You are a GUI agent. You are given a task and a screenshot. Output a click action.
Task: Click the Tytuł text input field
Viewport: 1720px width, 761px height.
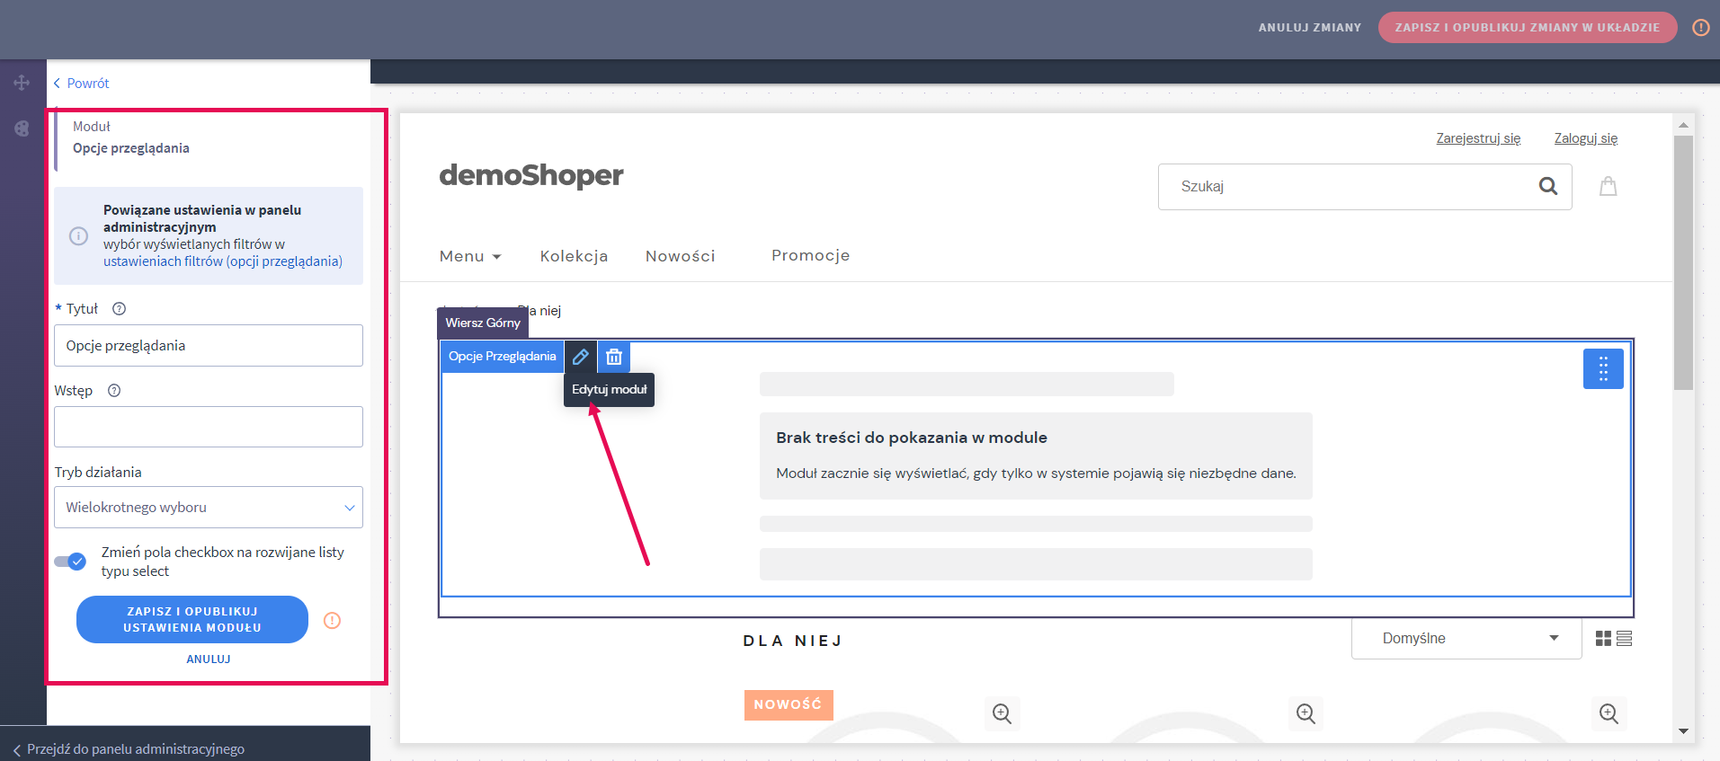pyautogui.click(x=209, y=346)
